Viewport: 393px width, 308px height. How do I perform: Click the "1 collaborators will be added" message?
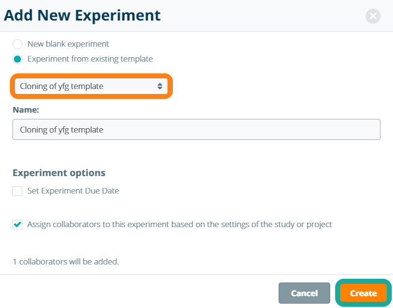click(x=66, y=261)
